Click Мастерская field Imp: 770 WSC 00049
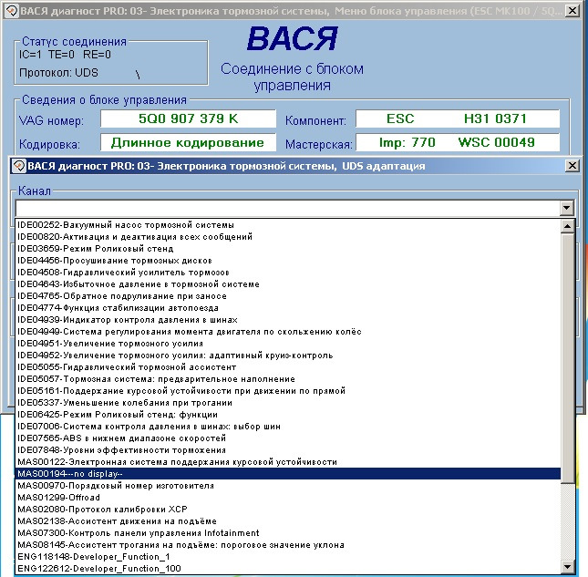This screenshot has height=577, width=588. click(x=458, y=142)
